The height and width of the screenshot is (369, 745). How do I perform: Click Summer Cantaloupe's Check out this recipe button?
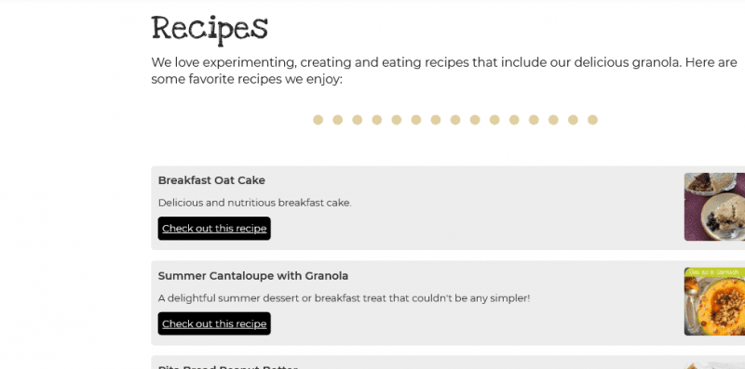coord(214,323)
